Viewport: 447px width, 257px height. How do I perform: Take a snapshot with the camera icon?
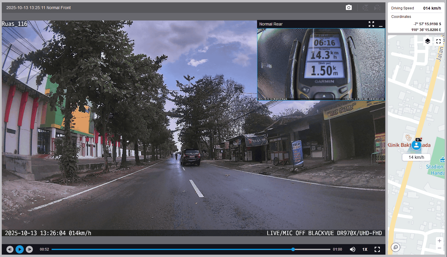tap(349, 8)
